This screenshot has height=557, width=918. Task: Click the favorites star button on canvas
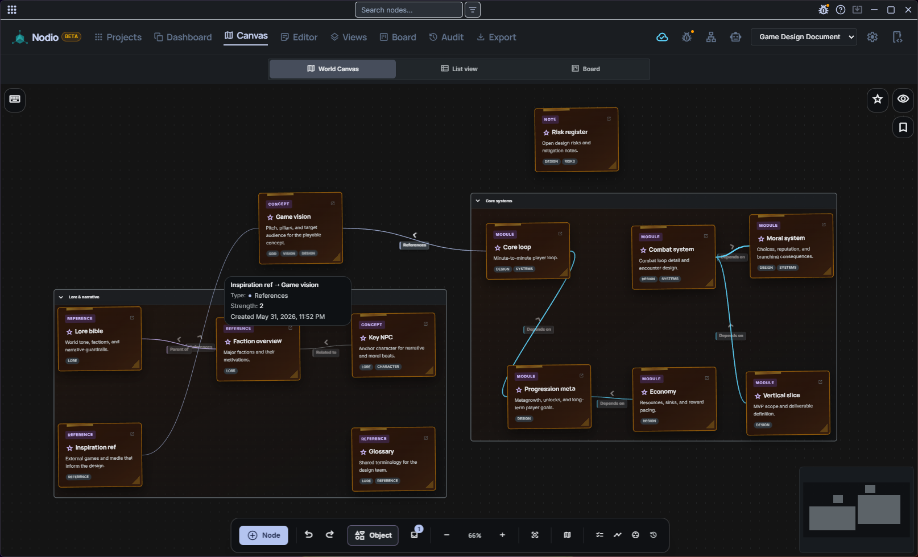point(878,99)
